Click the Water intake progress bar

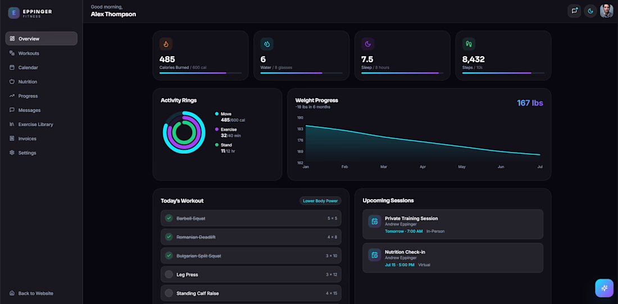302,73
